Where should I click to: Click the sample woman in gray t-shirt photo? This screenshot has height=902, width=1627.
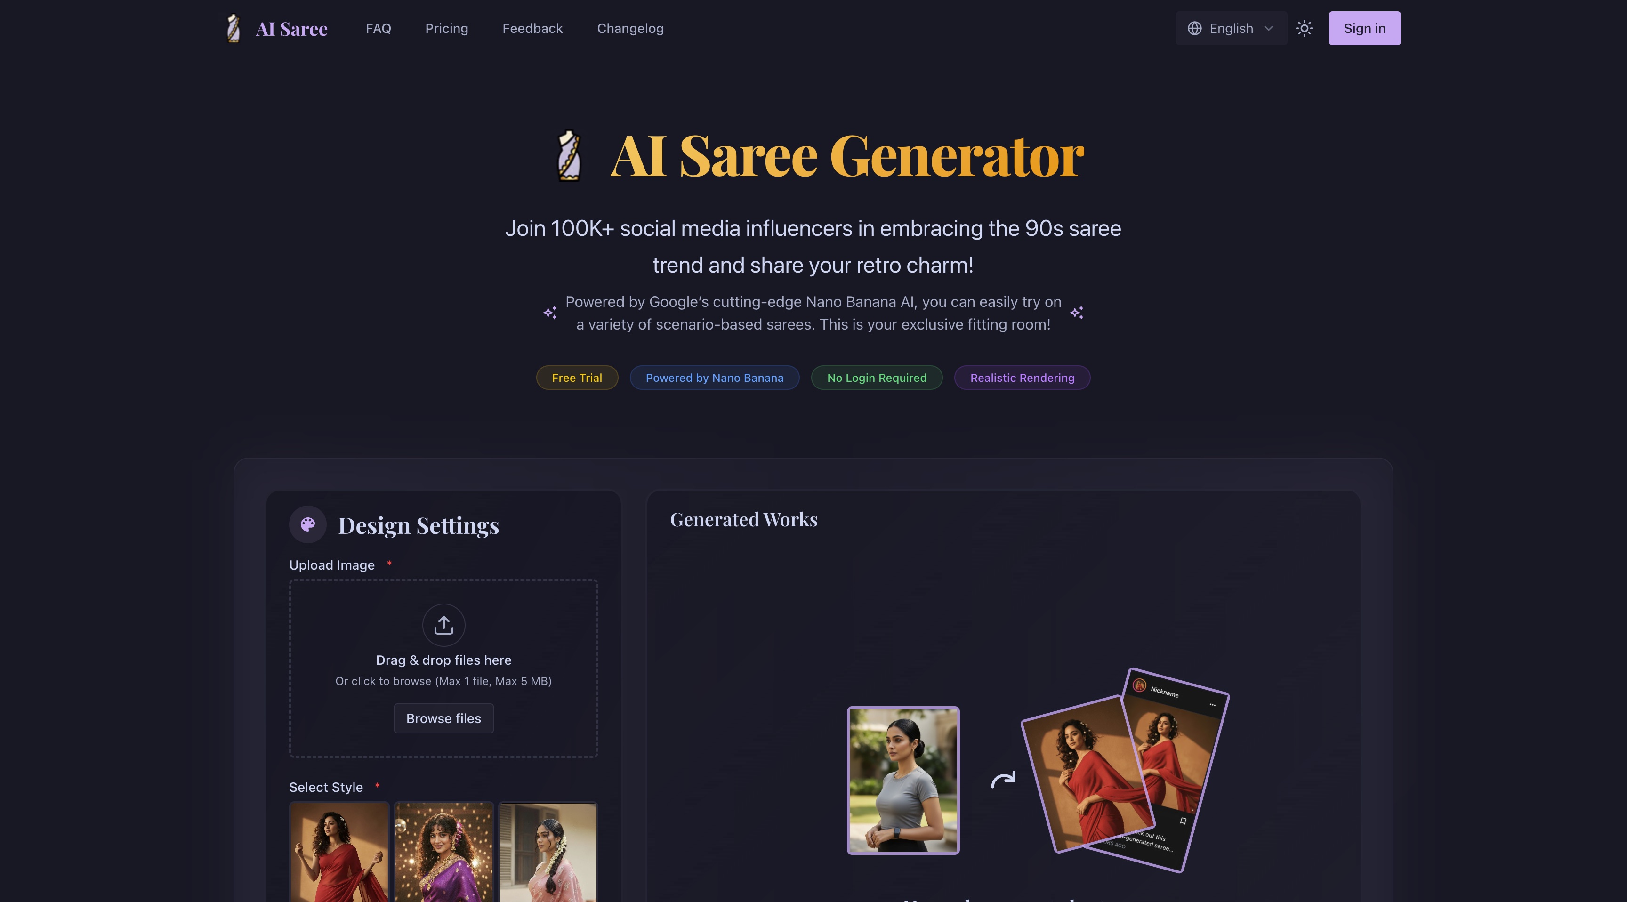(903, 780)
